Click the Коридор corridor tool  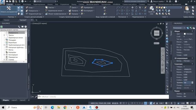coord(74,14)
